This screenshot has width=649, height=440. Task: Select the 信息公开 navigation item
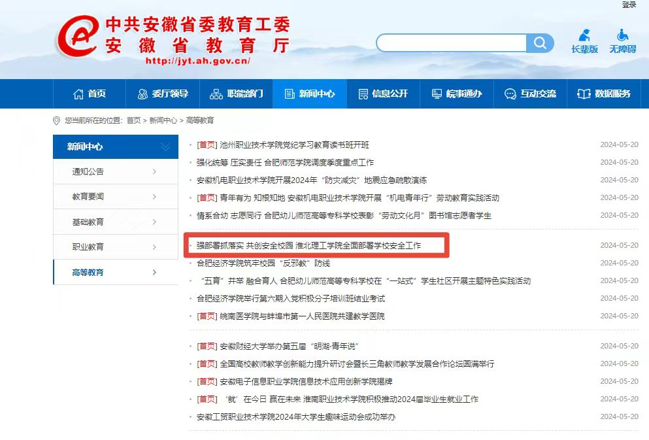coord(383,94)
